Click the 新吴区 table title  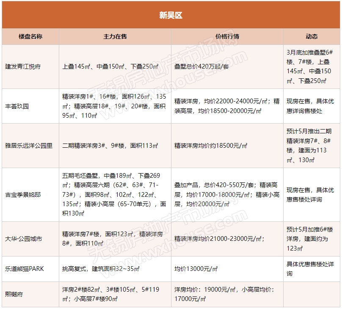click(x=171, y=15)
